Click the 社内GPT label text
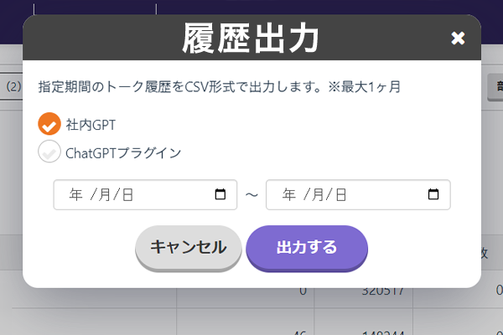The height and width of the screenshot is (335, 503). (91, 125)
